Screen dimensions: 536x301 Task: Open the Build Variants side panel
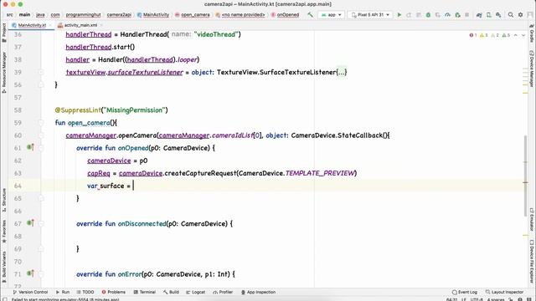click(3, 267)
